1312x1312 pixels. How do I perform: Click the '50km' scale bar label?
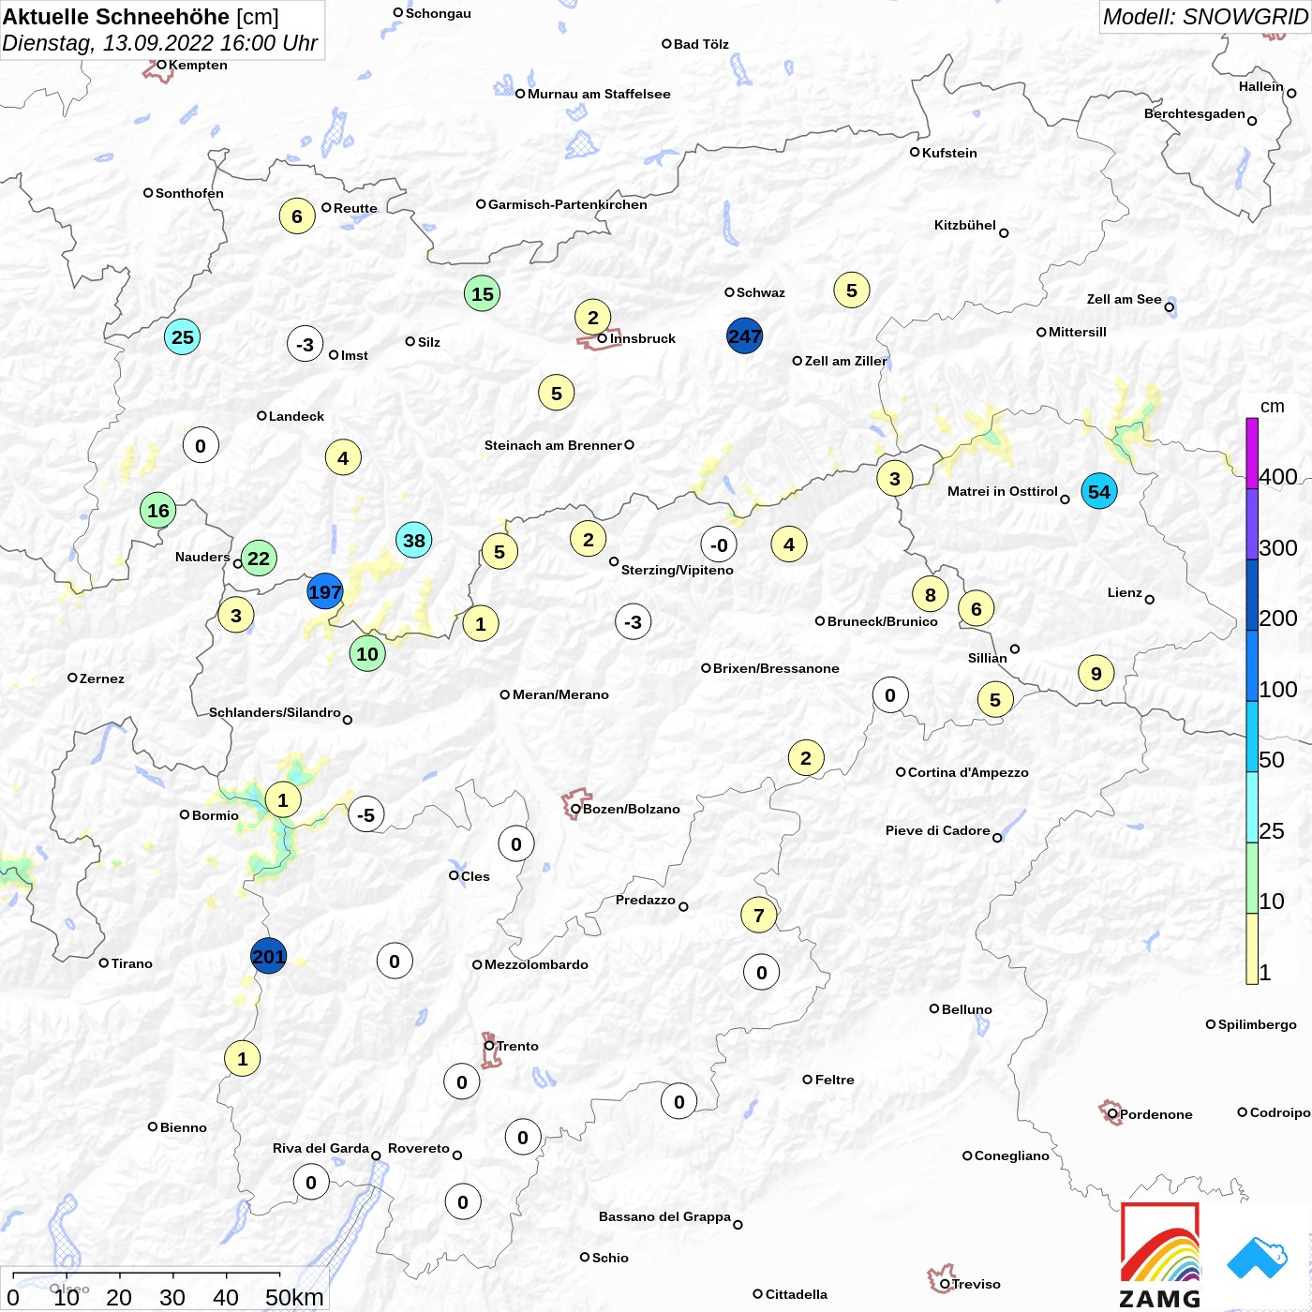[x=294, y=1297]
